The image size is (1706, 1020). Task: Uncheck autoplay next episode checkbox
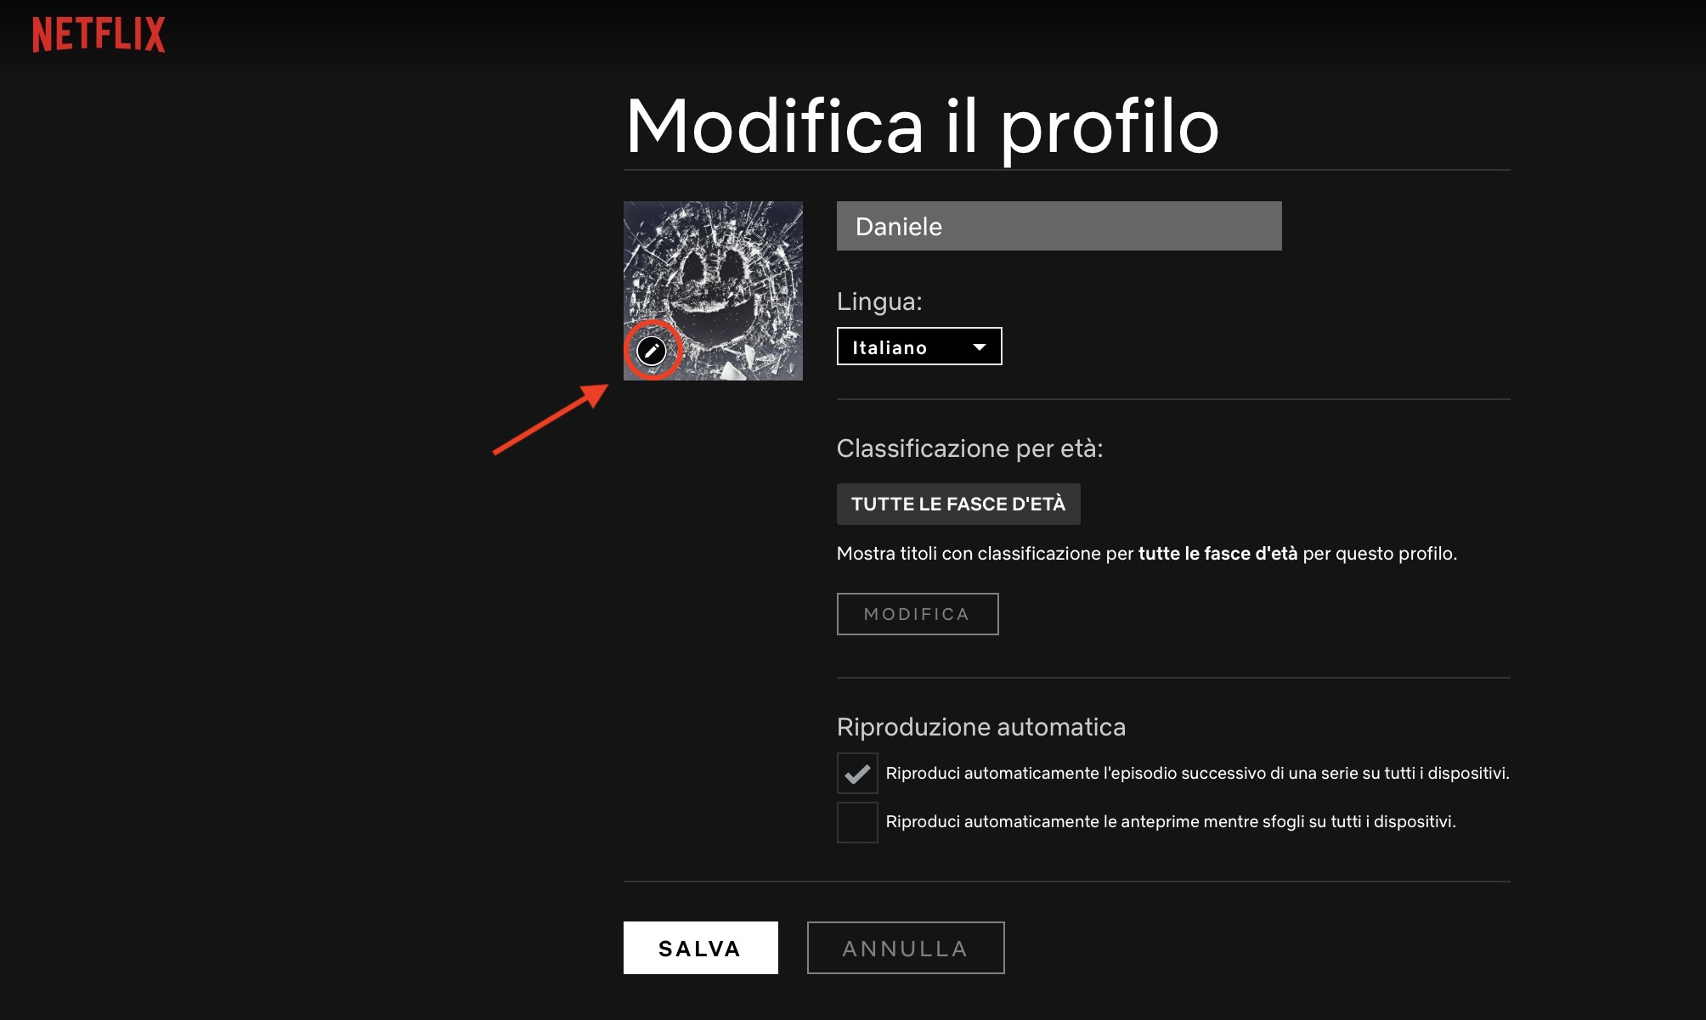click(x=857, y=774)
